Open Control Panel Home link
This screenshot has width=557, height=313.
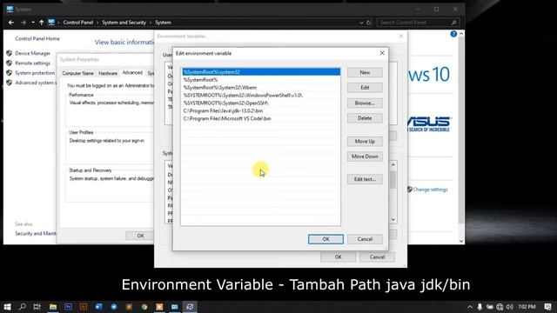[x=37, y=38]
